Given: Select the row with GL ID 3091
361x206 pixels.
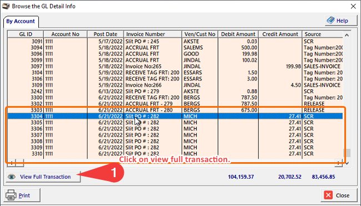Looking at the screenshot, I should 175,42.
